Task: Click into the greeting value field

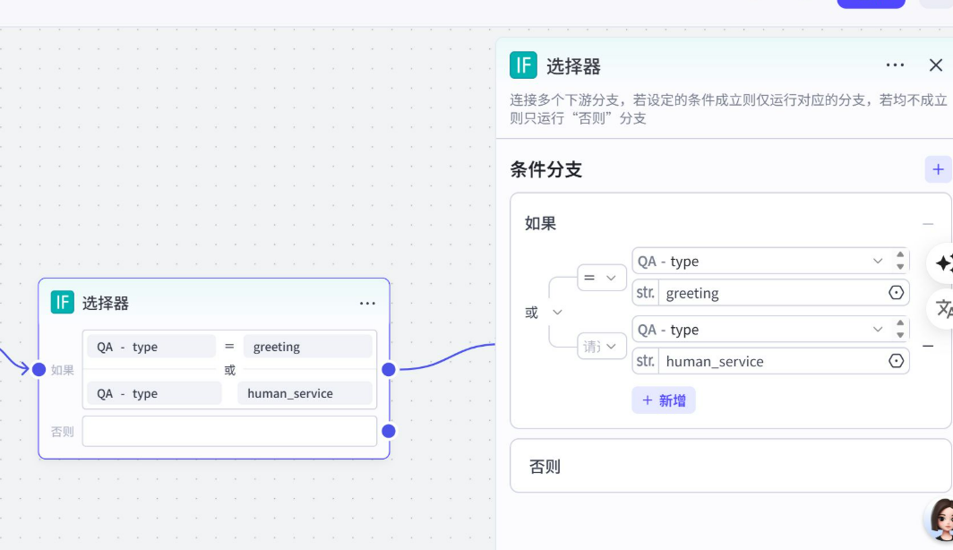Action: coord(772,293)
